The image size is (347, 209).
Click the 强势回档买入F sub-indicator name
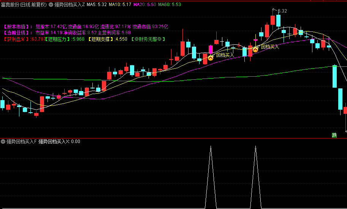point(21,141)
